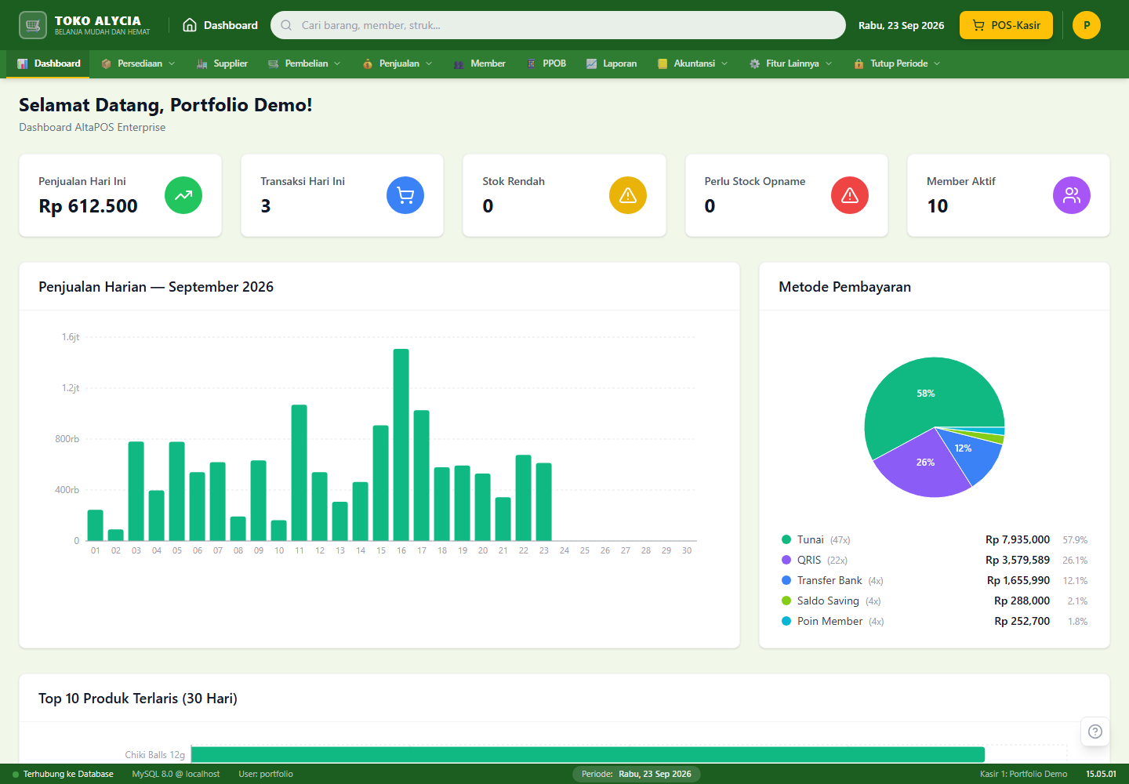Expand the Akuntansi dropdown chevron

(x=724, y=64)
